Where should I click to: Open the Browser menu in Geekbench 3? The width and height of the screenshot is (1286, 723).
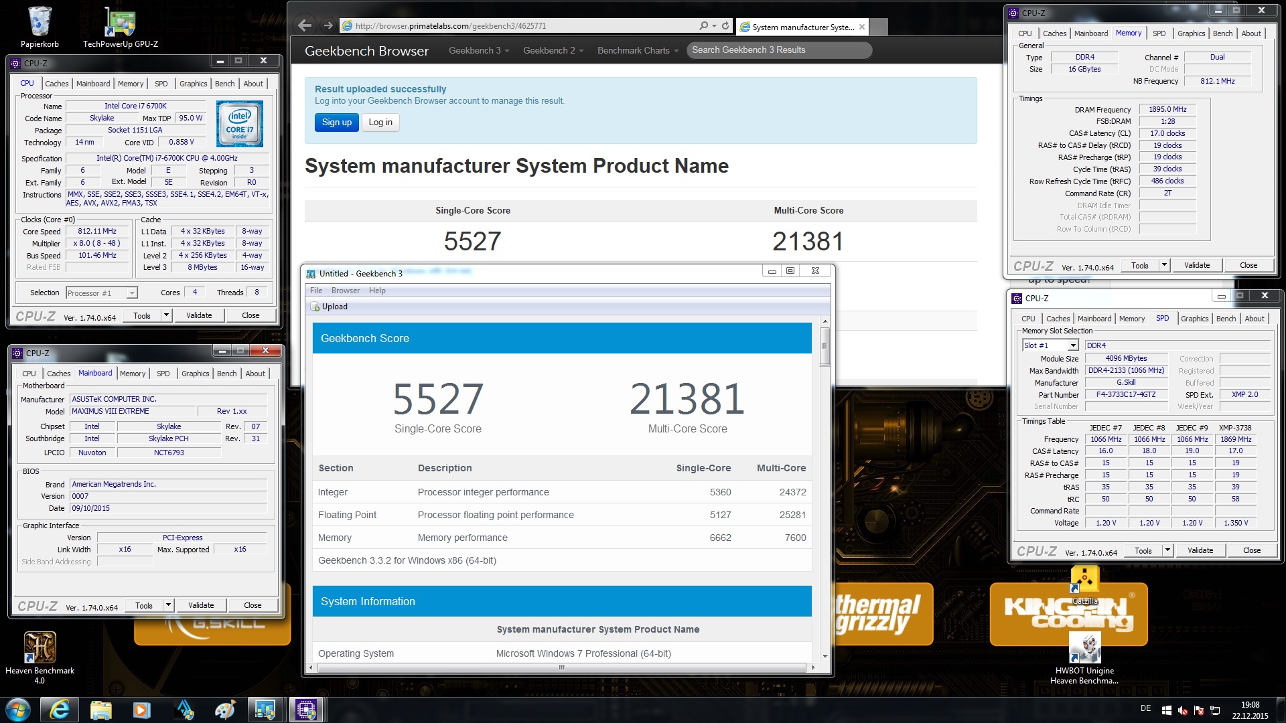[346, 291]
